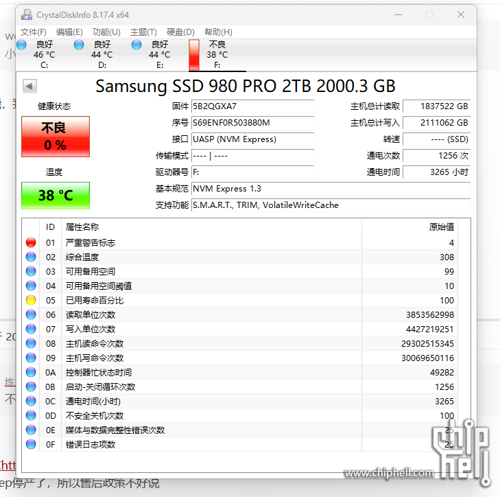The image size is (500, 497).
Task: Click the blue status dot for attribute 04
Action: pos(31,286)
